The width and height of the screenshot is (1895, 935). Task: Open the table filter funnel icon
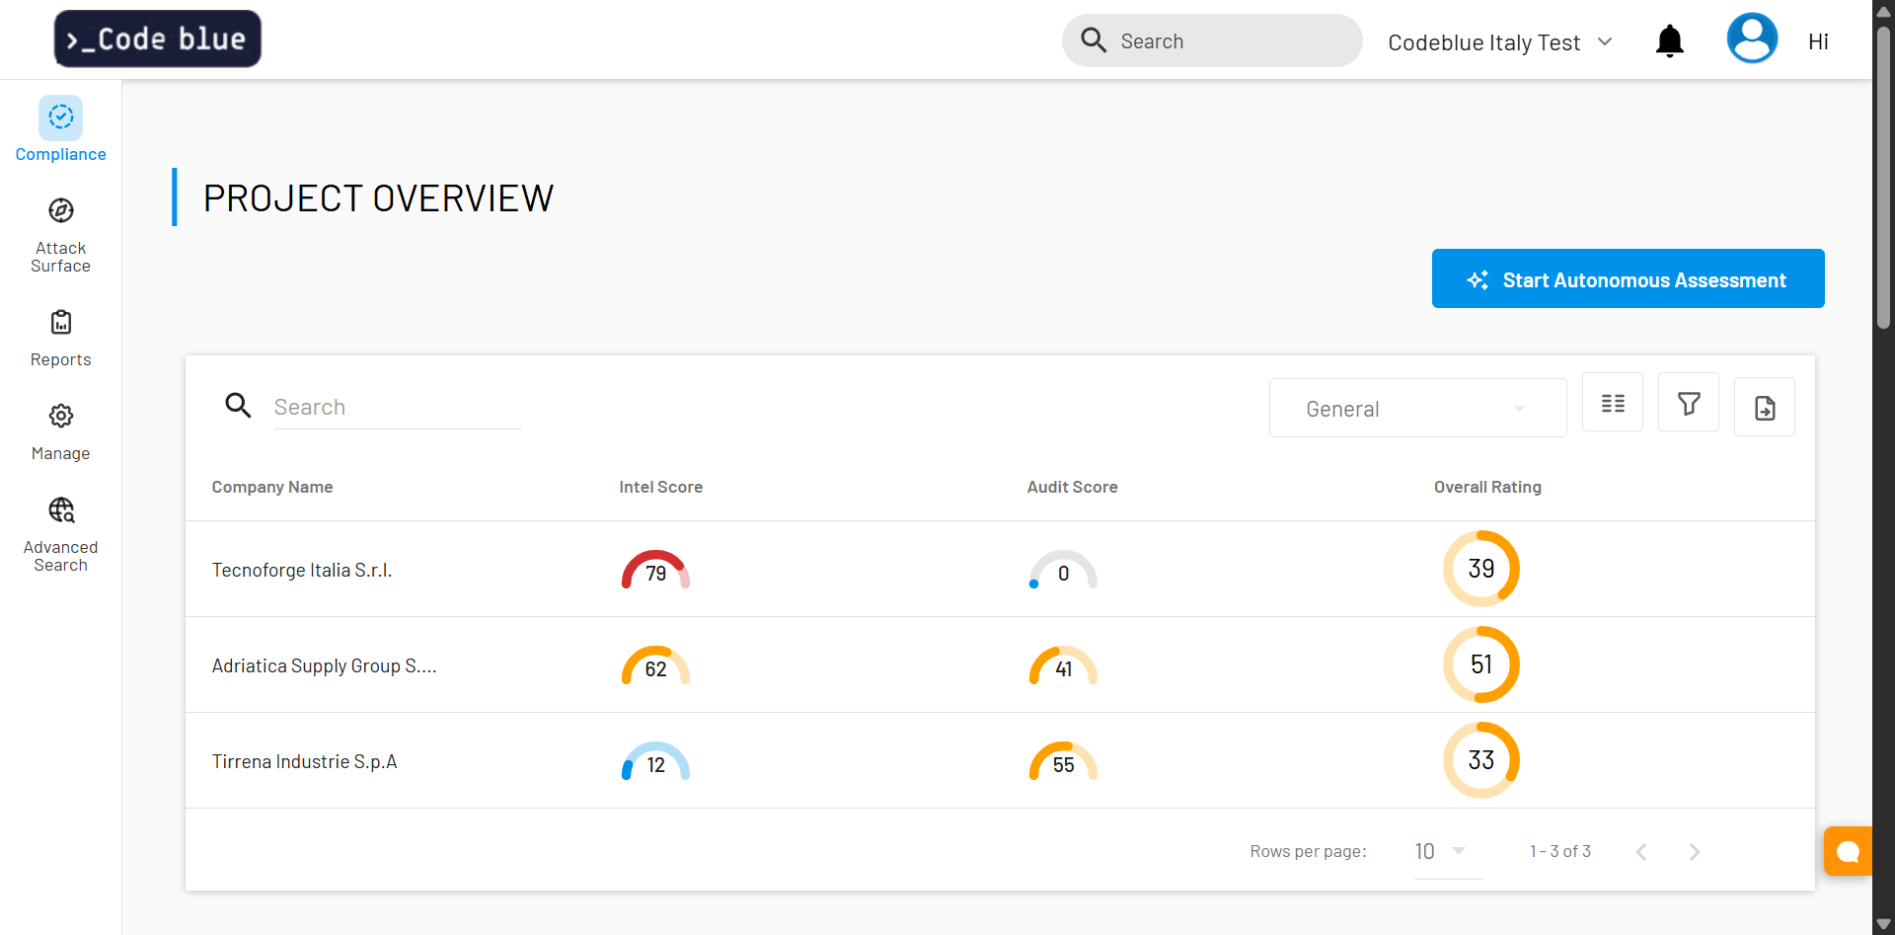[1688, 403]
